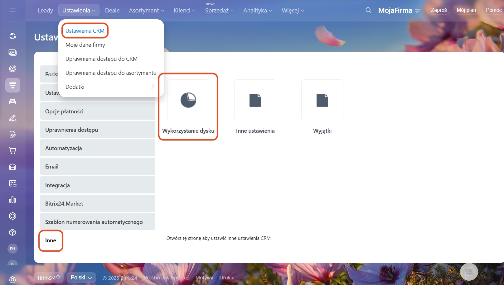Screen dimensions: 504x285
Task: Open the bar chart sidebar icon
Action: (x=12, y=200)
